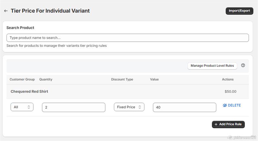
Task: Click the Customer Group column header
Action: (22, 79)
